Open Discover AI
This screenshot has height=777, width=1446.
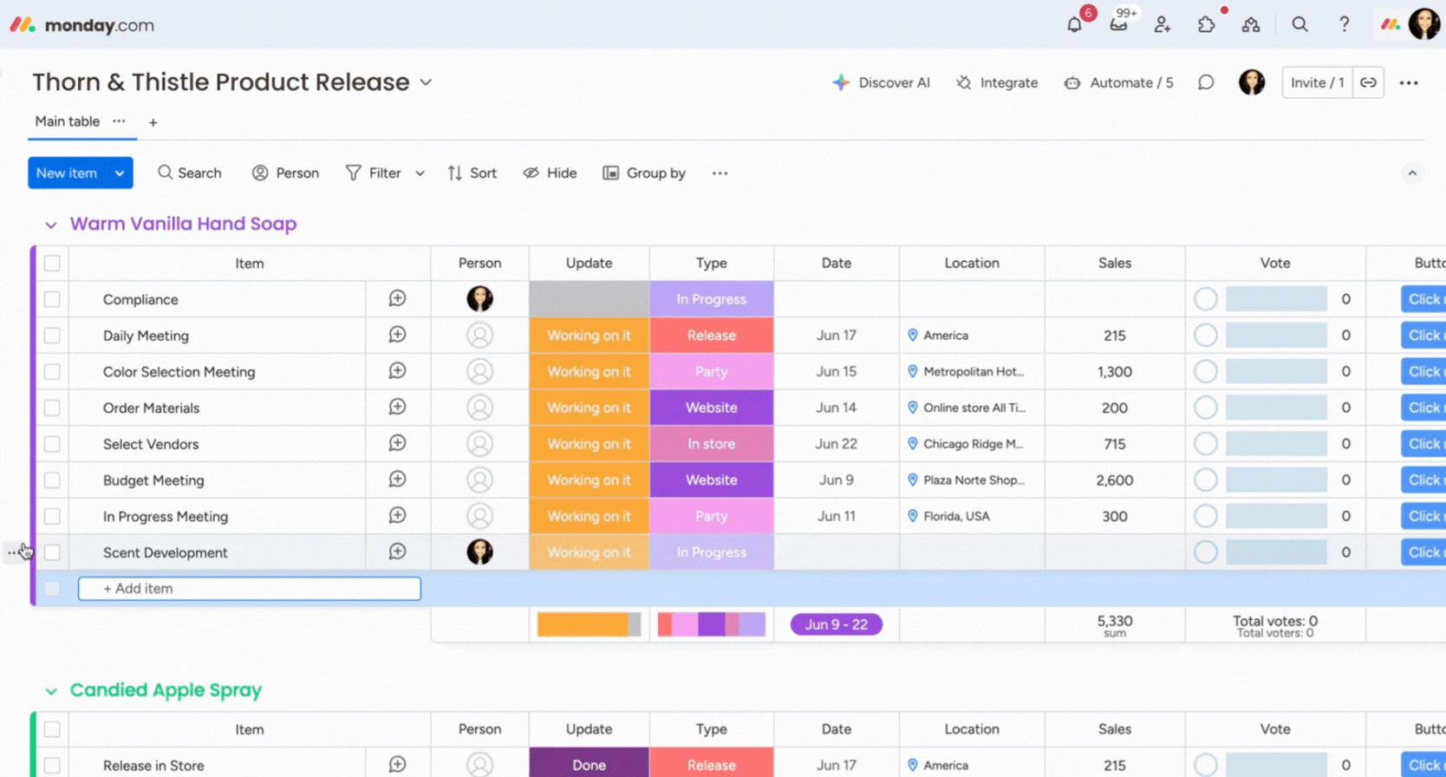pyautogui.click(x=881, y=82)
